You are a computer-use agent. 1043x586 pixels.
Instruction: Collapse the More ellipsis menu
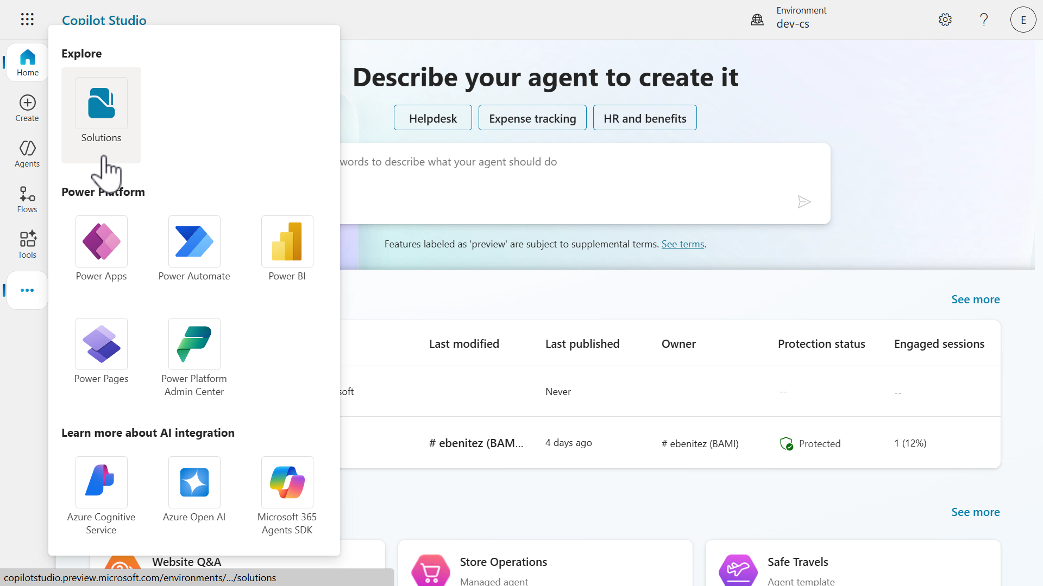(27, 290)
